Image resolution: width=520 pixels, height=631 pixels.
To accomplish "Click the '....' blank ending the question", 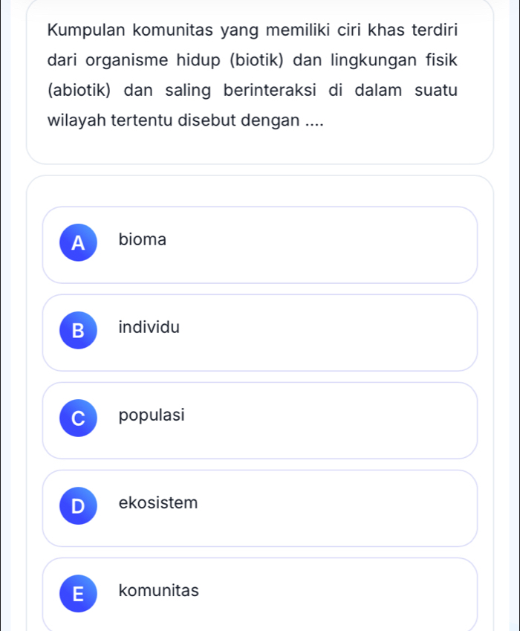I will pyautogui.click(x=310, y=119).
